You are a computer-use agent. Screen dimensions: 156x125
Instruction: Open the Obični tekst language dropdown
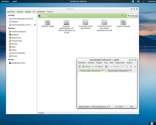pos(85,107)
